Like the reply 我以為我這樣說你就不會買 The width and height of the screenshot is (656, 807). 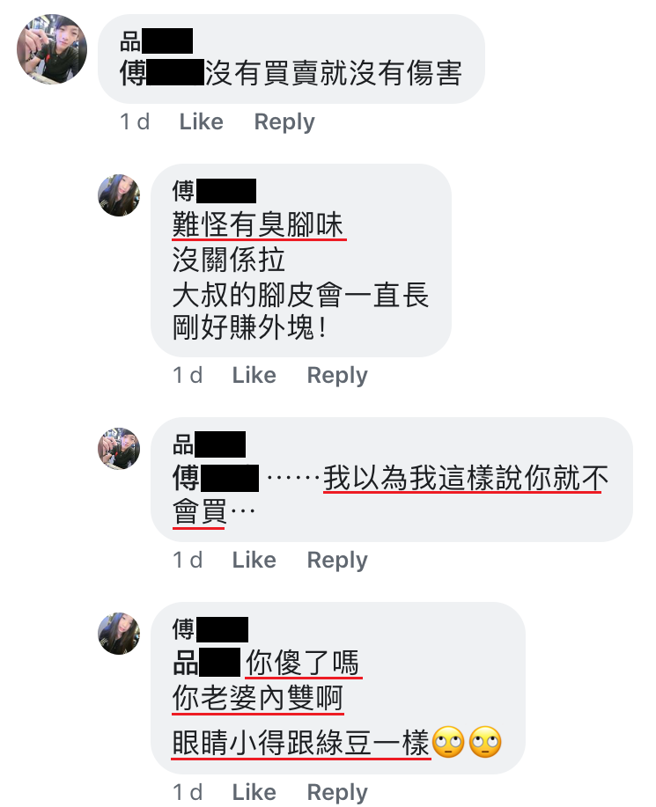(254, 560)
